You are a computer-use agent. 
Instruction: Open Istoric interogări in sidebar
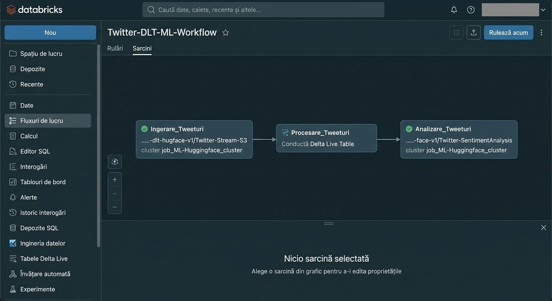(48, 212)
